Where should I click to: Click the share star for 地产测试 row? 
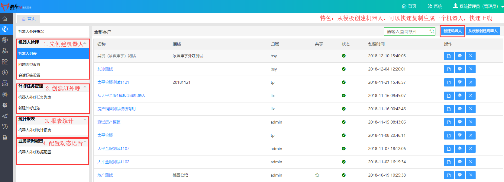click(317, 175)
